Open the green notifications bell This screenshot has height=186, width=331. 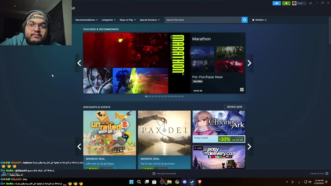point(286,3)
